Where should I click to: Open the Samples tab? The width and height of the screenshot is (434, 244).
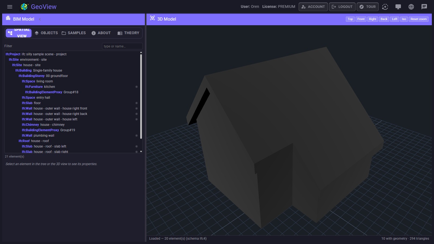pyautogui.click(x=74, y=33)
